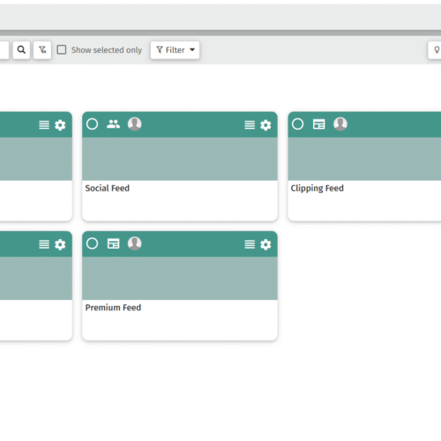Select the Social Feed circle selector
Image resolution: width=441 pixels, height=441 pixels.
(x=92, y=124)
